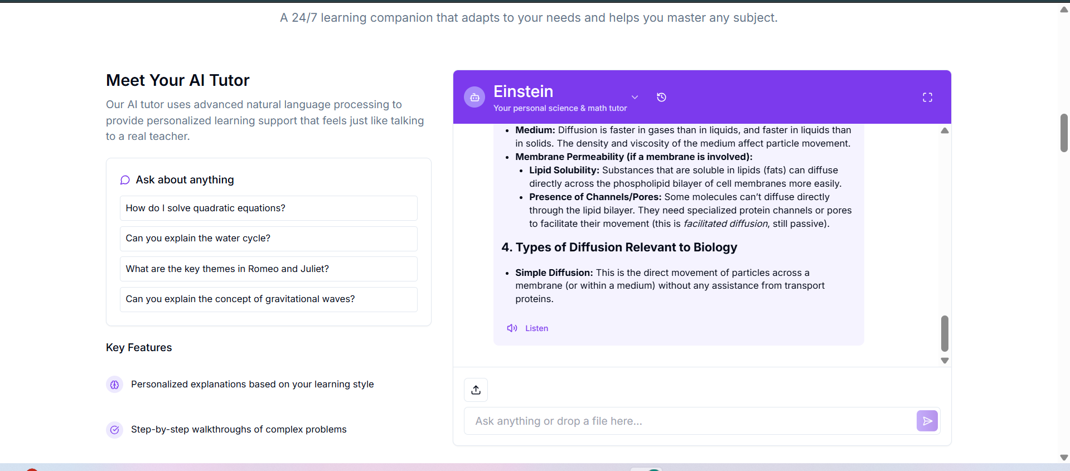Click the 'Medium:' bold term
The height and width of the screenshot is (471, 1070).
535,130
